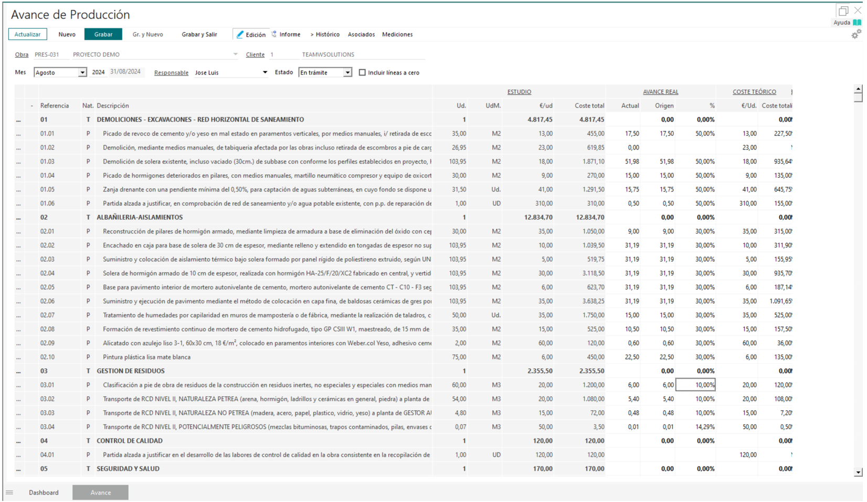Click the vertical scrollbar up arrow
Image resolution: width=867 pixels, height=502 pixels.
(x=858, y=89)
